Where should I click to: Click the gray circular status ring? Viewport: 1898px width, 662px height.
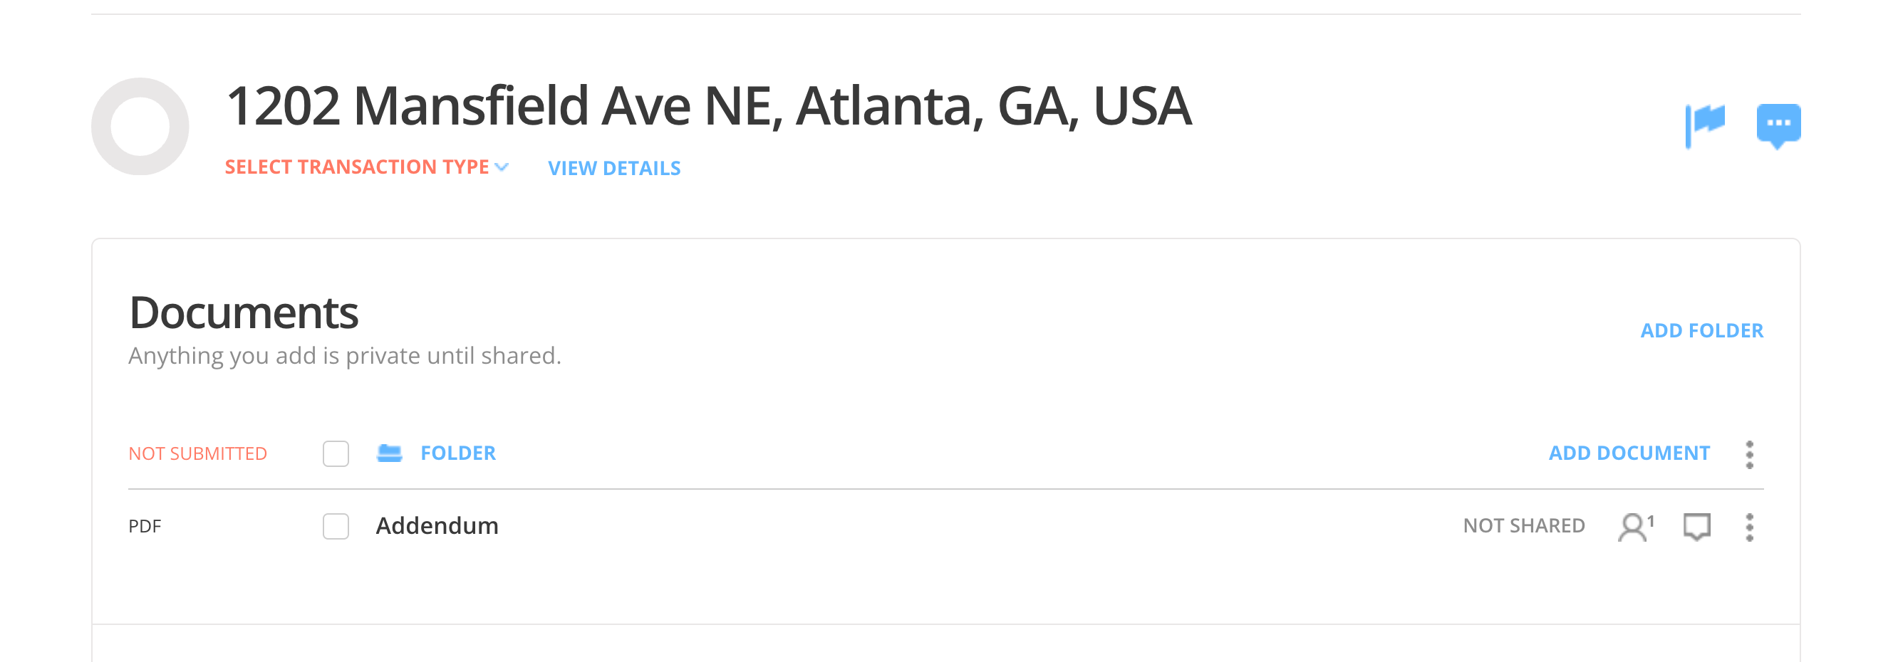[140, 127]
